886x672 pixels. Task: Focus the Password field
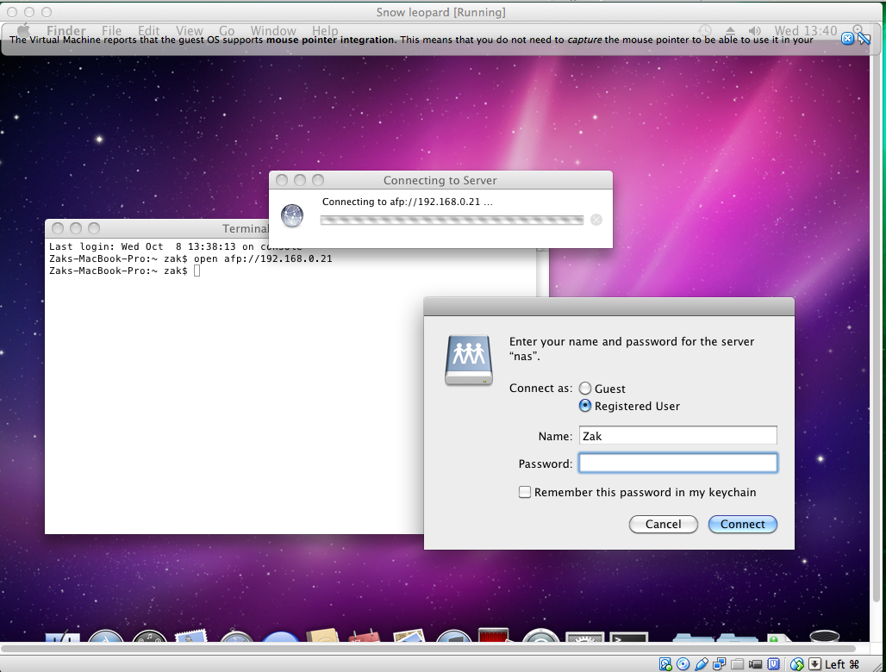pyautogui.click(x=677, y=464)
